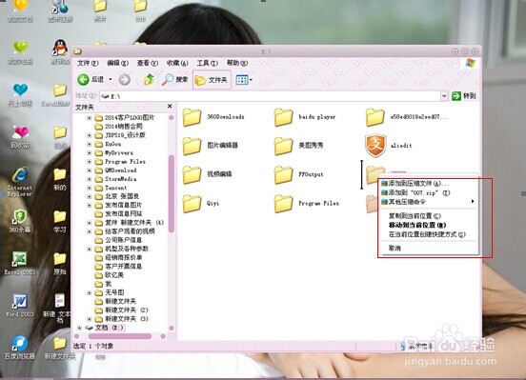Viewport: 526px width, 380px height.
Task: Select Program Files in the folder tree
Action: (120, 161)
